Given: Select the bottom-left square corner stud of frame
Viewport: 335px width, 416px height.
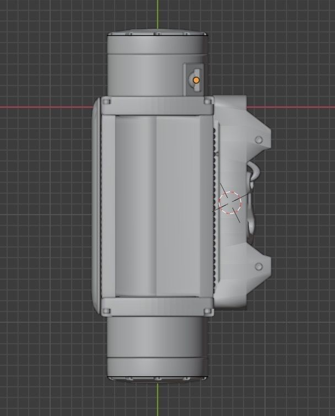Looking at the screenshot, I should [x=106, y=311].
